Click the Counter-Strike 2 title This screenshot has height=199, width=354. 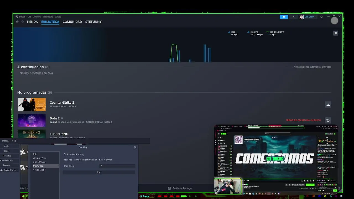pos(62,103)
